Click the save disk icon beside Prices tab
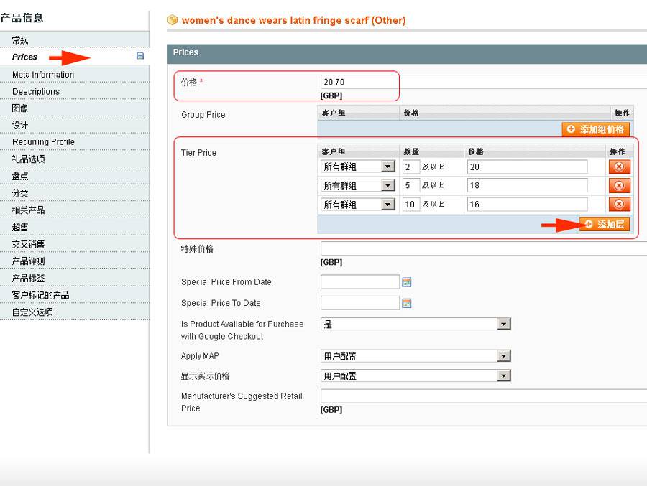Screen dimensions: 647x486 [x=142, y=57]
